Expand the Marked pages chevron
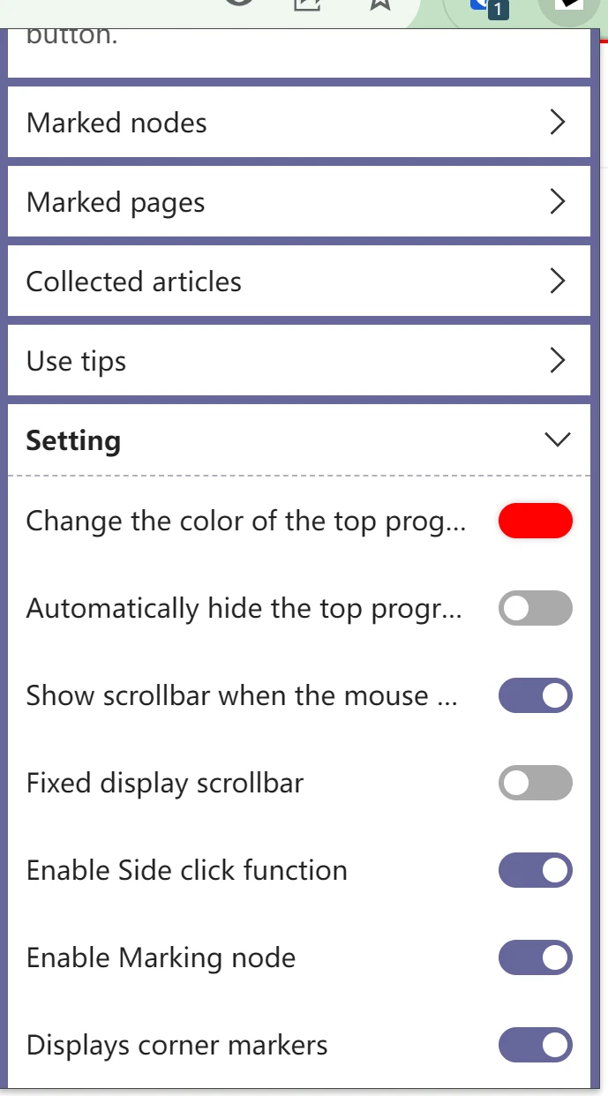 (x=558, y=202)
